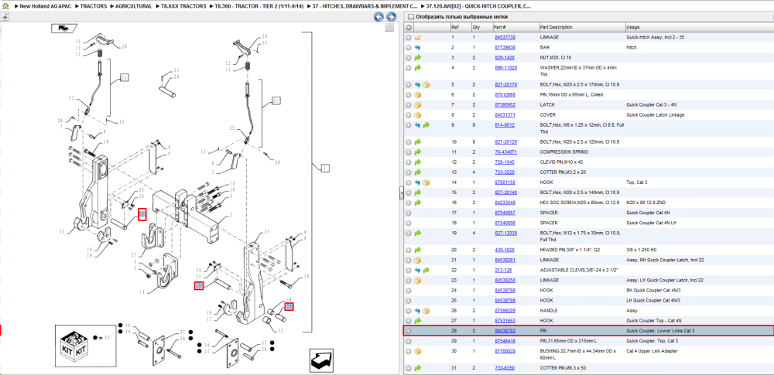The image size is (774, 375).
Task: Click the large black arrow icon under the diagram
Action: pos(323,360)
